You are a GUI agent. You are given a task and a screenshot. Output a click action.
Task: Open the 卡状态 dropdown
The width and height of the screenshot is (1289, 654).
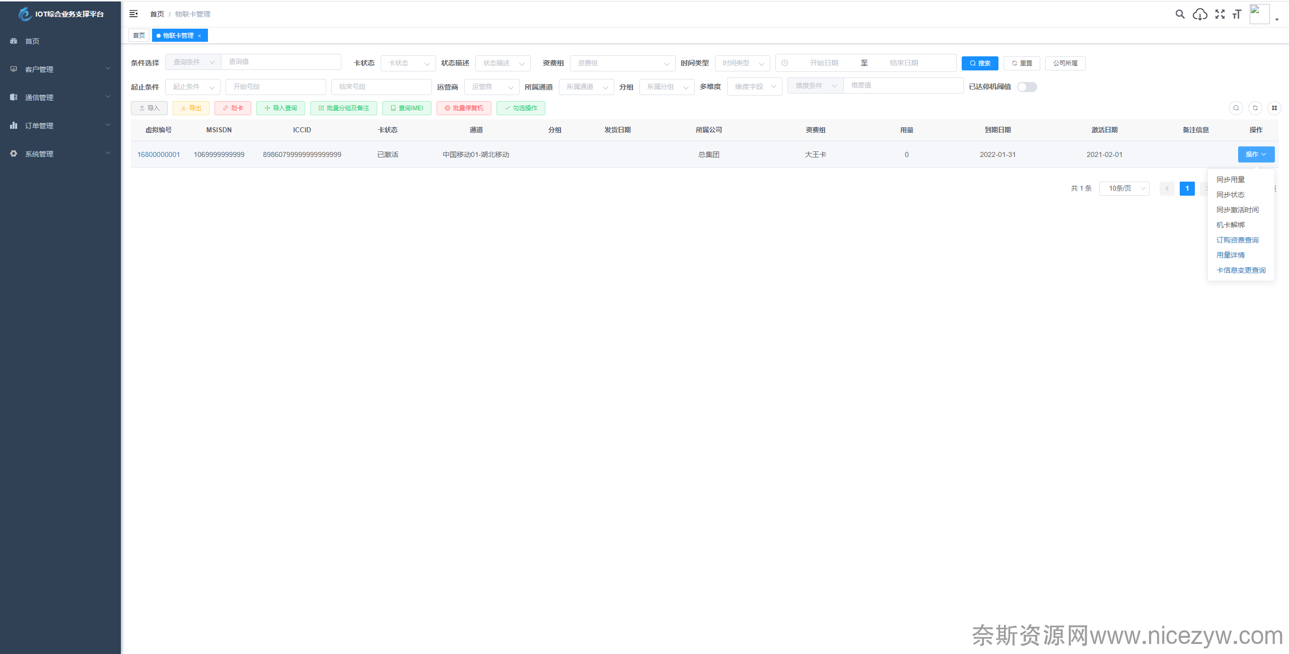click(408, 63)
